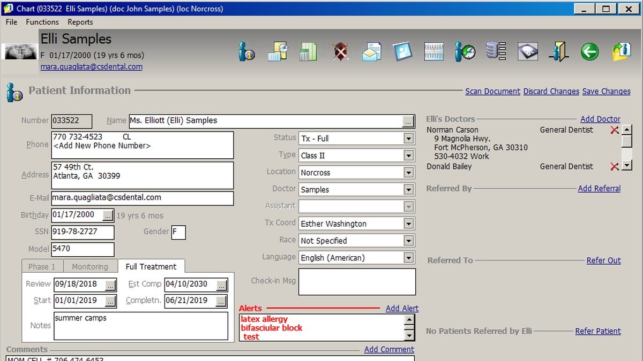Click the SSN input field
Screen dimensions: 643x361
coord(83,233)
